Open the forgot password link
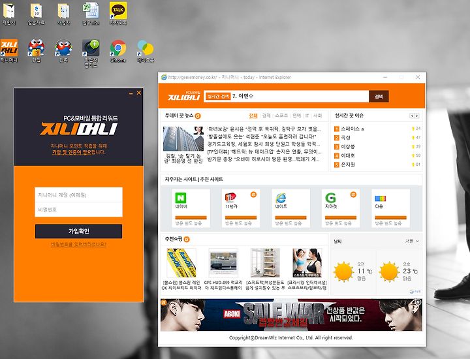The height and width of the screenshot is (359, 470). coord(78,245)
